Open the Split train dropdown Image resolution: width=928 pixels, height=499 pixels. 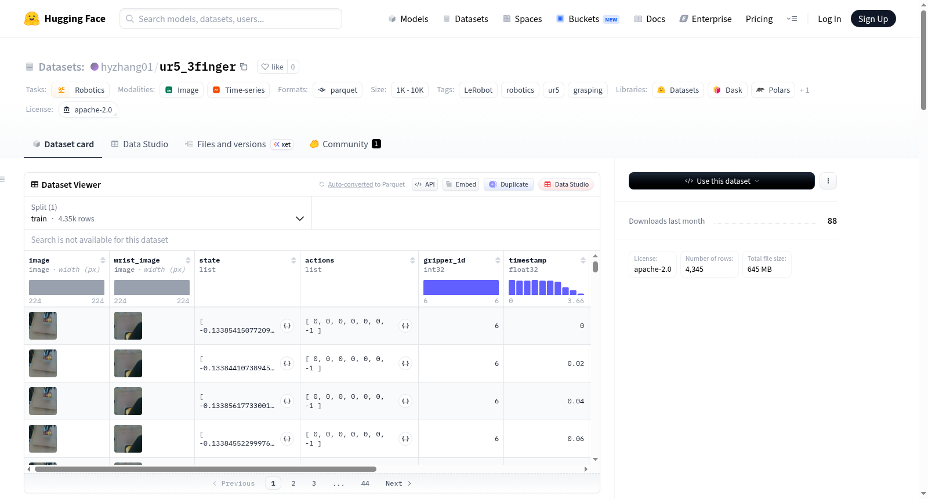point(168,213)
